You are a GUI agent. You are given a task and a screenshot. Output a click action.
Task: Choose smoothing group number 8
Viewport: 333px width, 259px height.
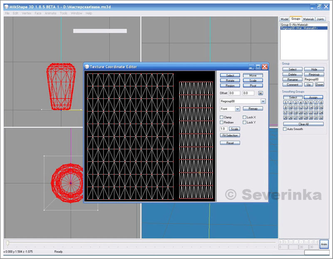(x=321, y=102)
